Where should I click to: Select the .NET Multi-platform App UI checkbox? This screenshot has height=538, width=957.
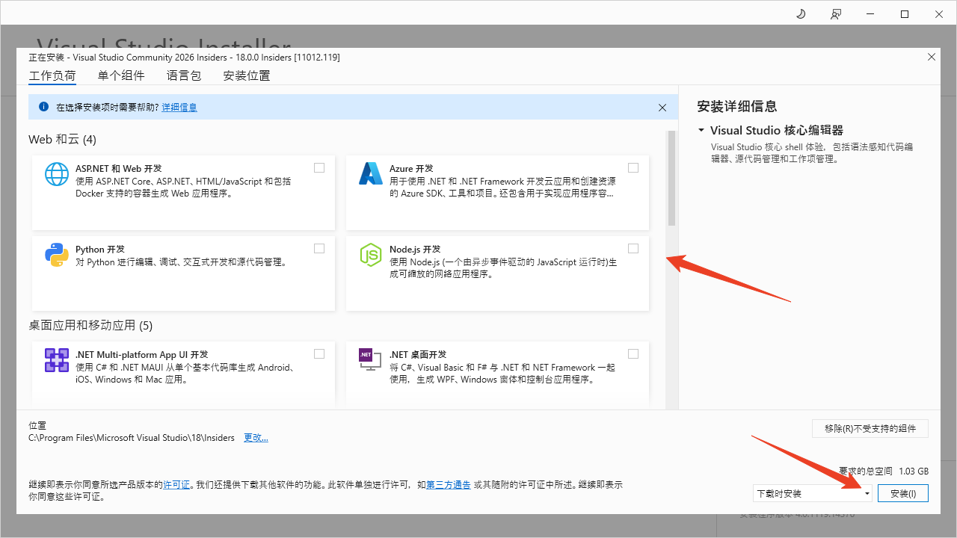[319, 353]
